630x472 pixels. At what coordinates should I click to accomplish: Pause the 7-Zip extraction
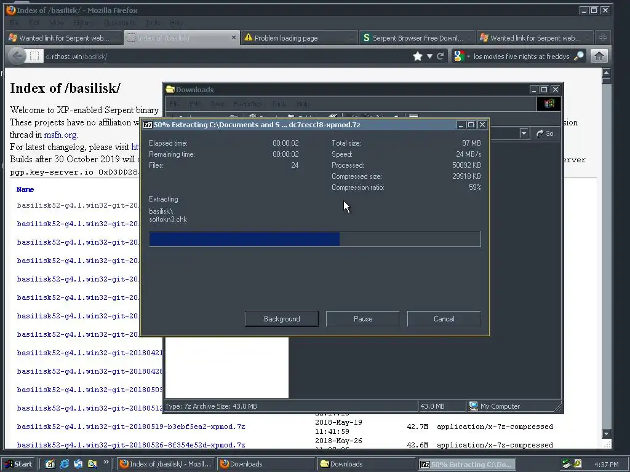tap(363, 319)
